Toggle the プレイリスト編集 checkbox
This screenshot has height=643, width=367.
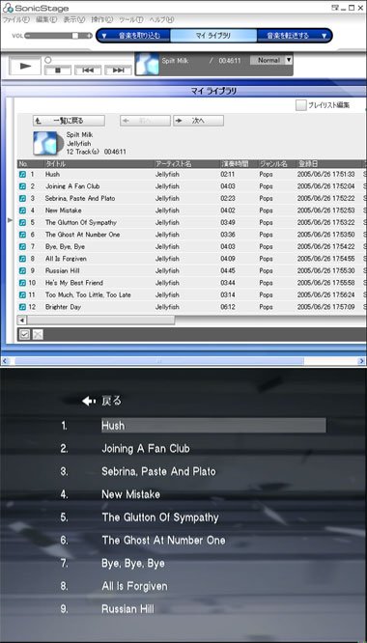coord(301,105)
